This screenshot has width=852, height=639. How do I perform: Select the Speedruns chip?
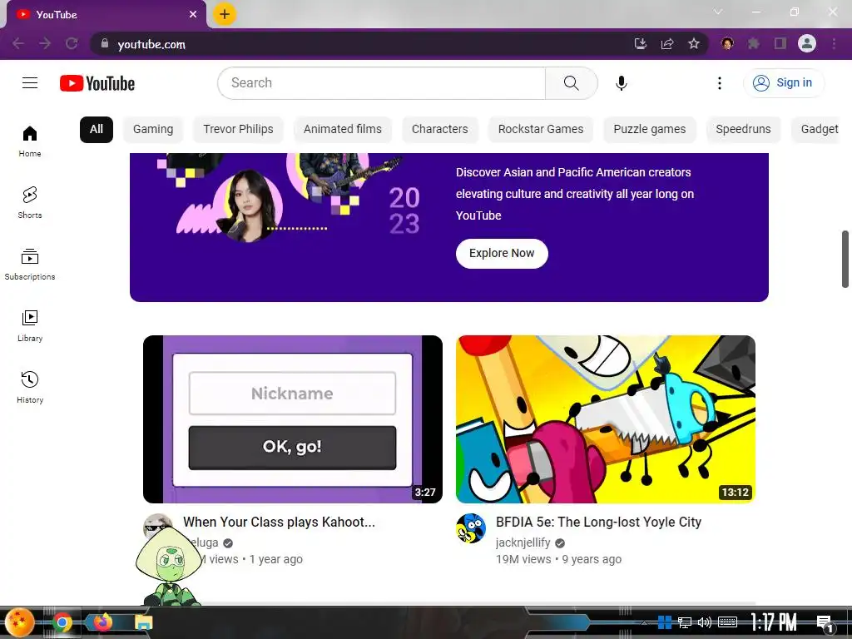click(x=743, y=129)
